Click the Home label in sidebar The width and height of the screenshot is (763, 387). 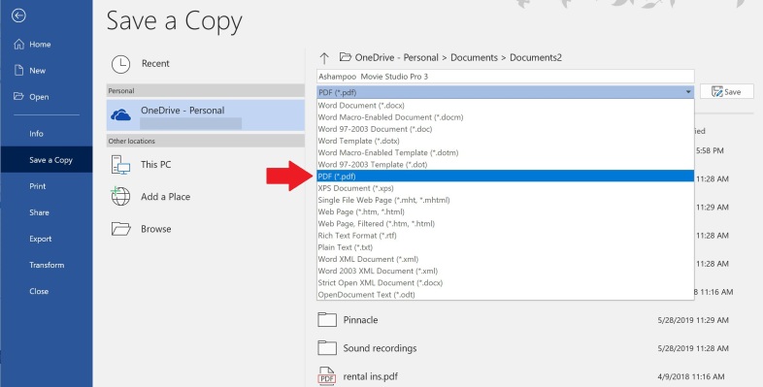[40, 45]
